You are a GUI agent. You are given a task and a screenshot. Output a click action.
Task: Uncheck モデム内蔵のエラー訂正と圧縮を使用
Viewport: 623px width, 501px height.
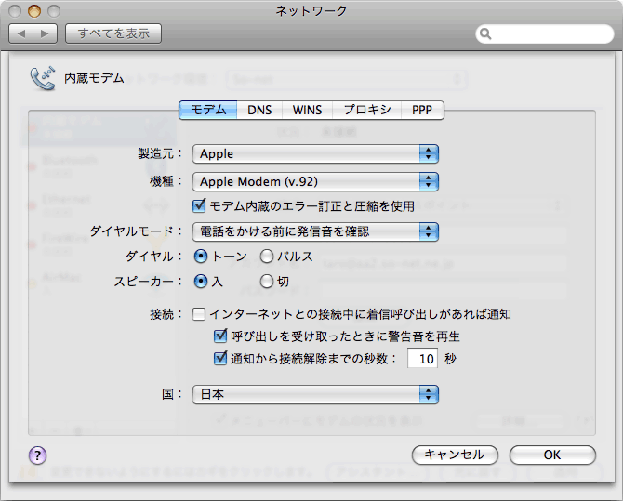point(199,205)
